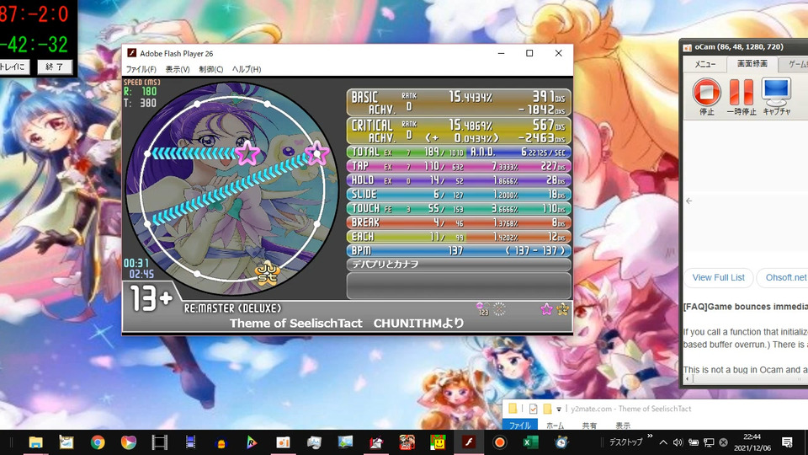This screenshot has width=808, height=455.
Task: Open the film strip video app in taskbar
Action: [x=159, y=442]
